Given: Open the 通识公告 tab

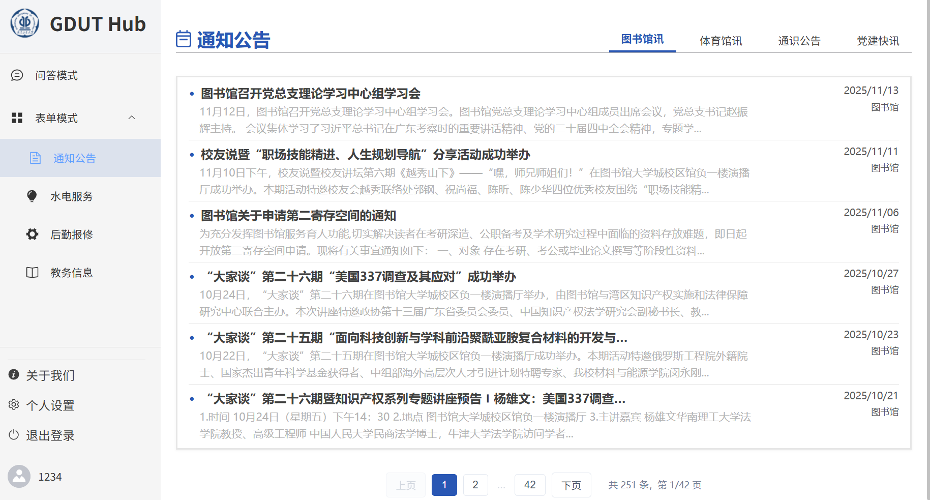Looking at the screenshot, I should click(799, 41).
